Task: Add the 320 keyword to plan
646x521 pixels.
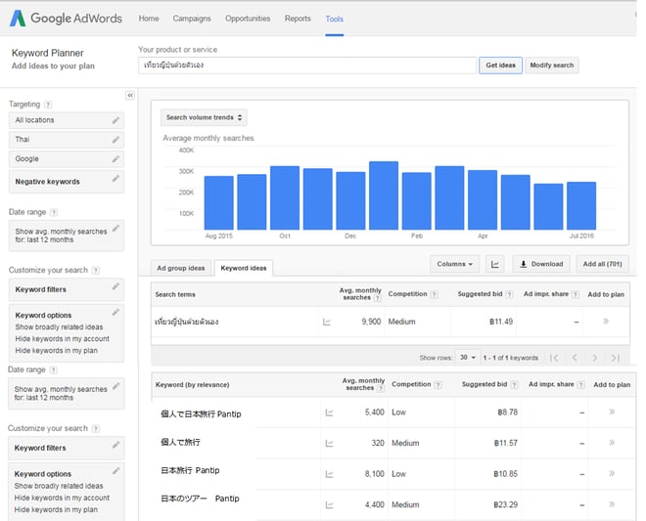Action: coord(612,443)
